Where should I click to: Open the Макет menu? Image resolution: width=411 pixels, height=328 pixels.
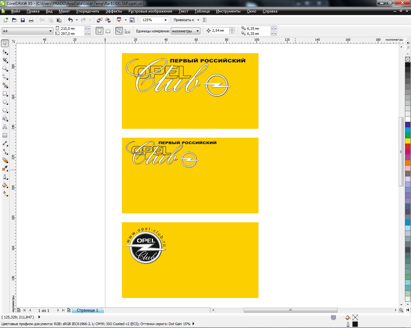point(64,11)
